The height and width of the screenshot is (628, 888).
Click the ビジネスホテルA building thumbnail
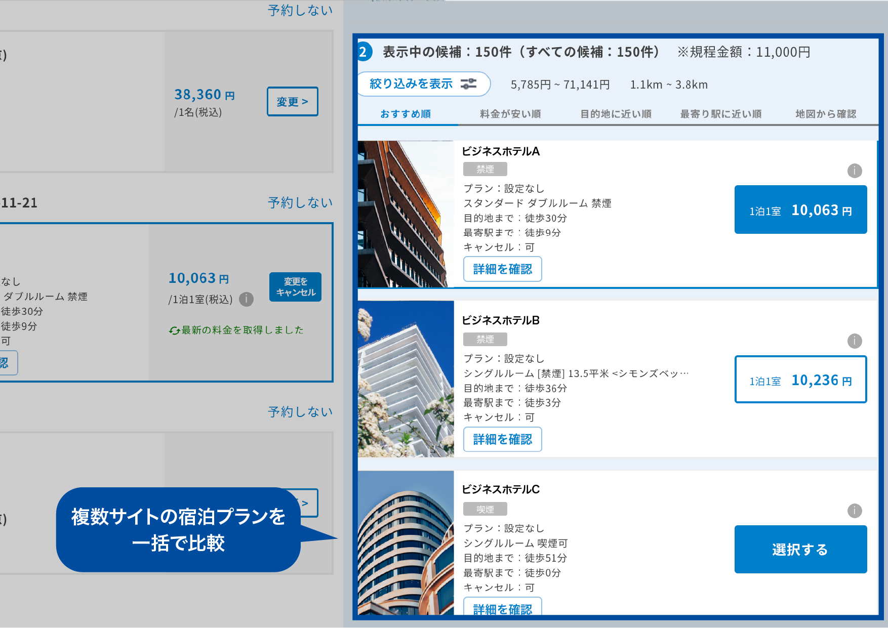point(406,214)
